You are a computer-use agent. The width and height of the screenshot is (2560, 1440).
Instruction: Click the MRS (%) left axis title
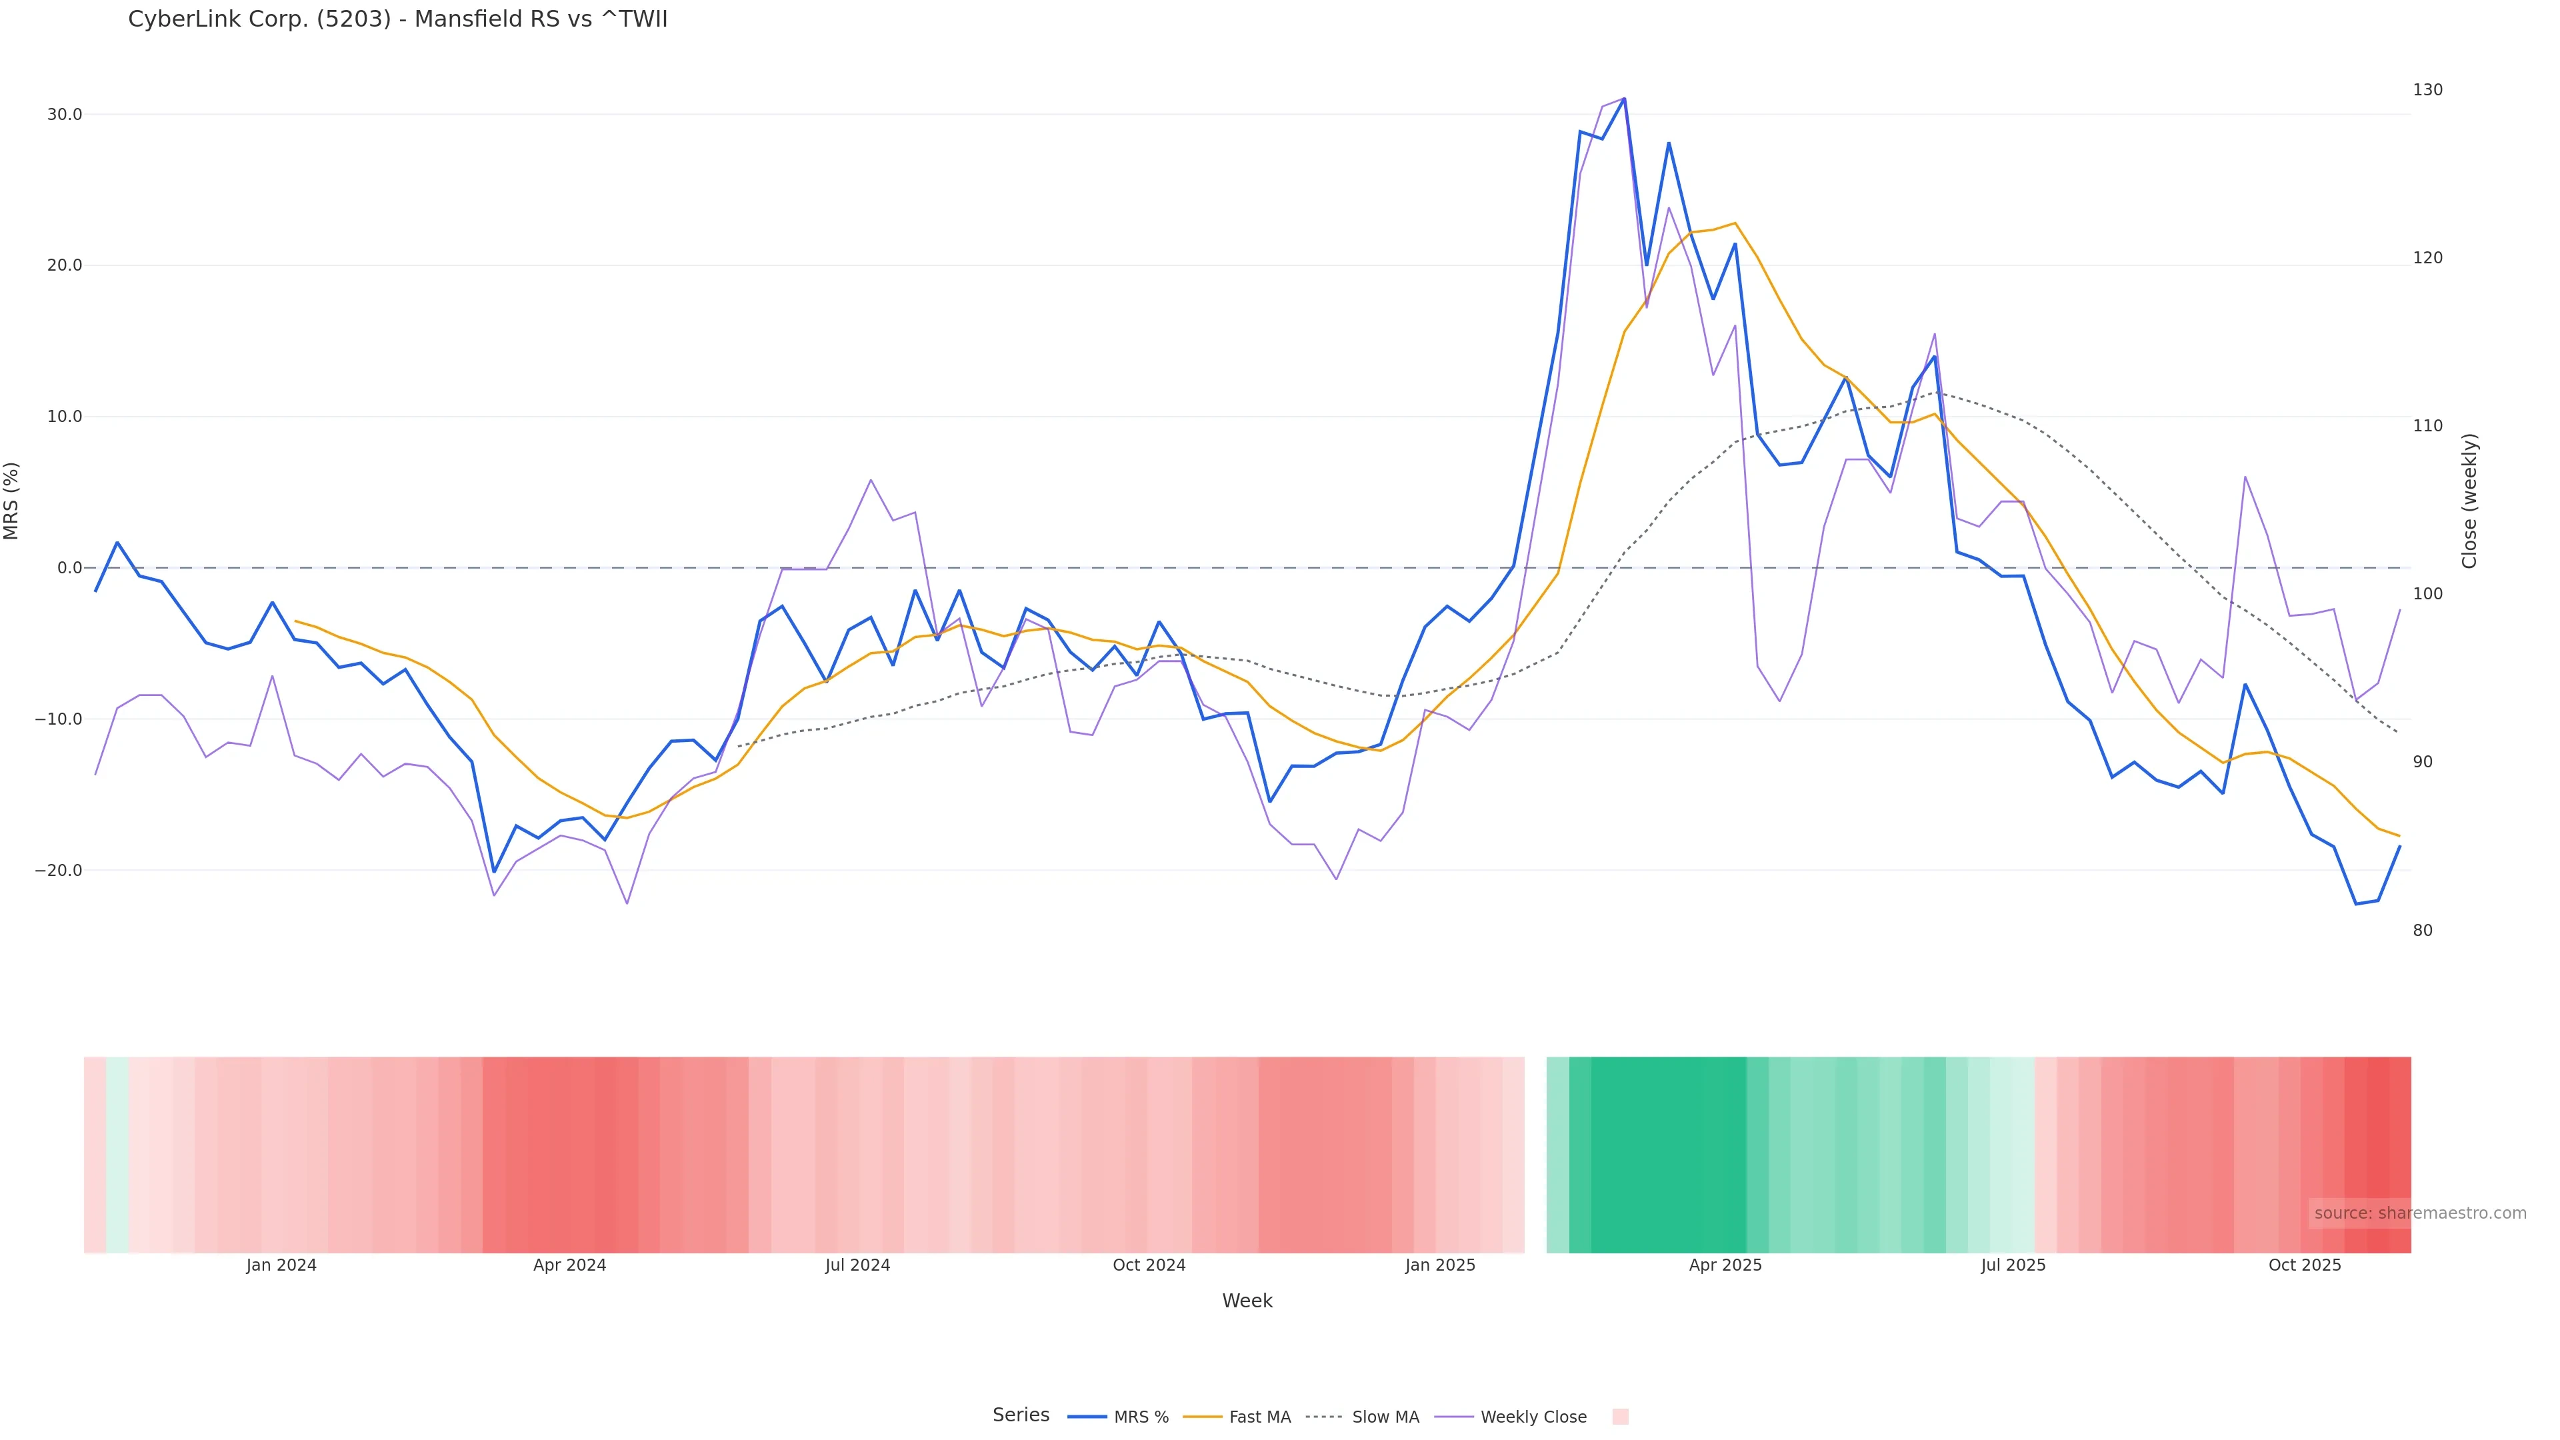(x=12, y=501)
